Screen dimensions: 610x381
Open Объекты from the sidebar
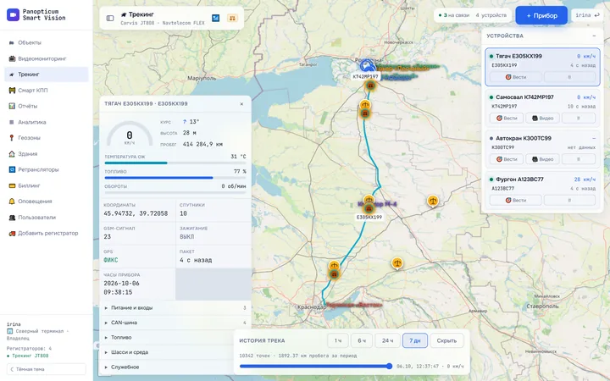pyautogui.click(x=47, y=42)
